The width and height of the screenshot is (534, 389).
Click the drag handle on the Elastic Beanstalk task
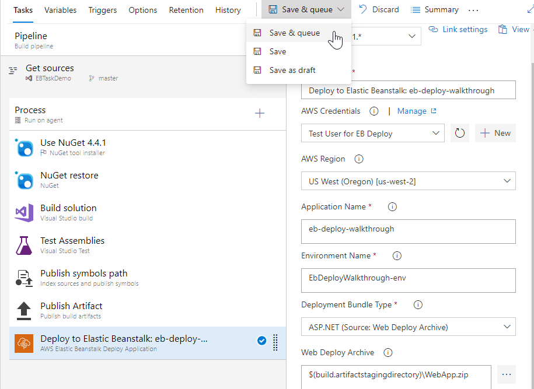275,341
